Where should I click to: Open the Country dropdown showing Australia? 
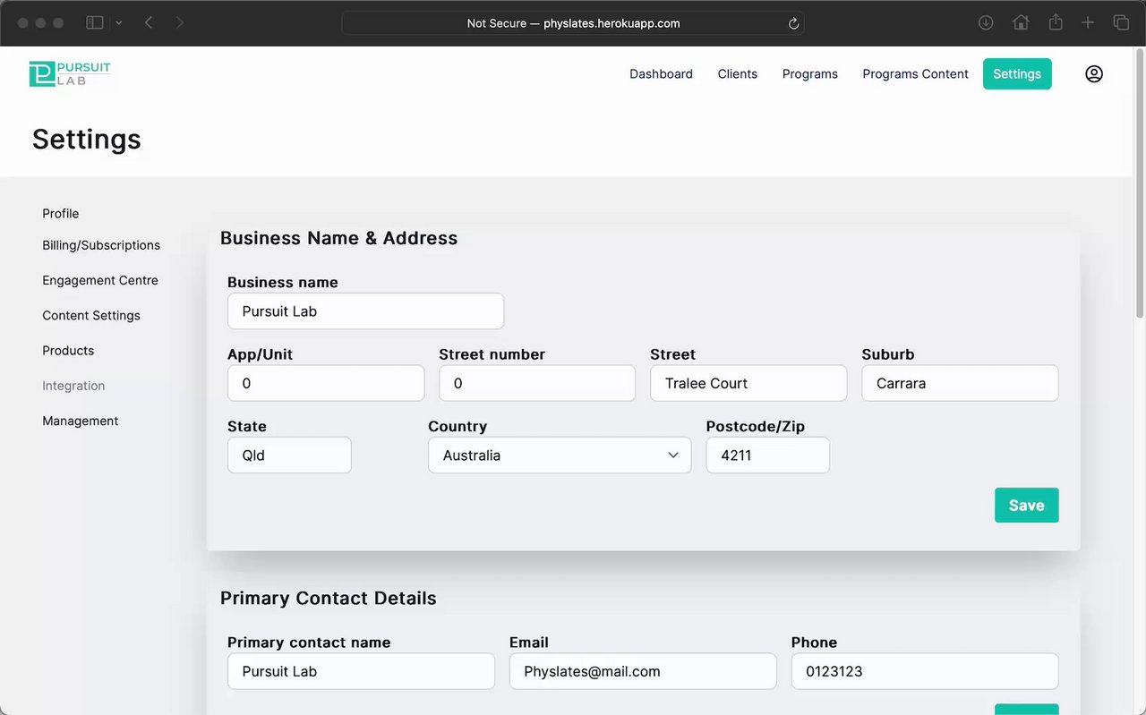pos(560,455)
